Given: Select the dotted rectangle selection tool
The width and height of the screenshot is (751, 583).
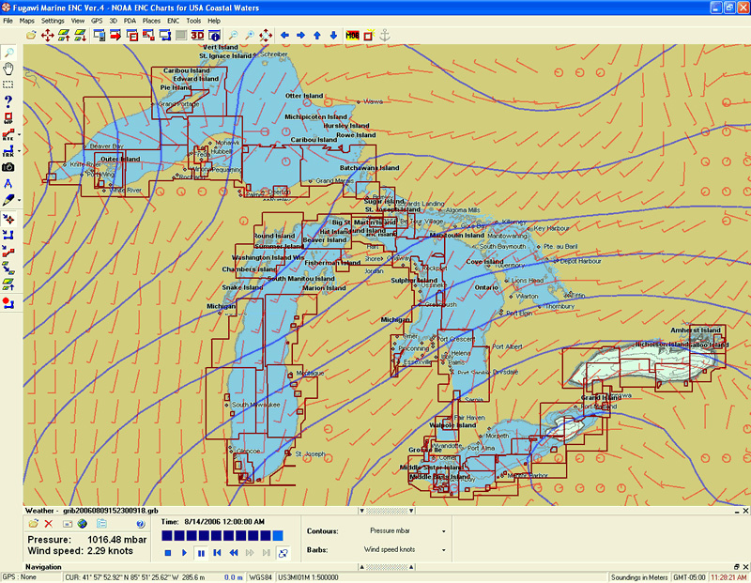Looking at the screenshot, I should click(x=8, y=85).
